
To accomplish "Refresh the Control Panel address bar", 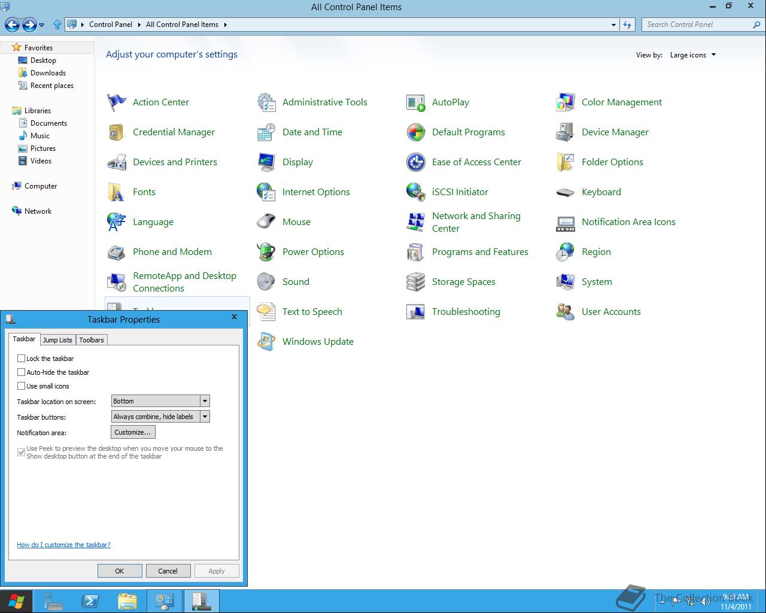I will tap(627, 25).
